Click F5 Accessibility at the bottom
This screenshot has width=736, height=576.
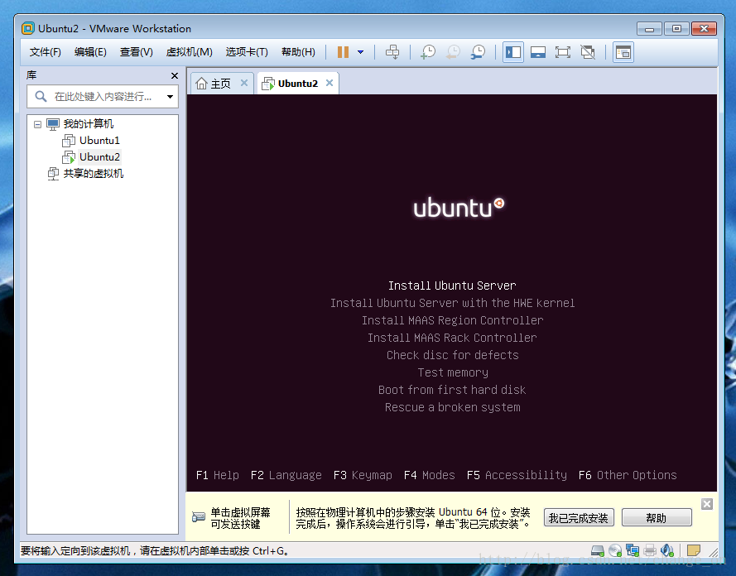(517, 475)
